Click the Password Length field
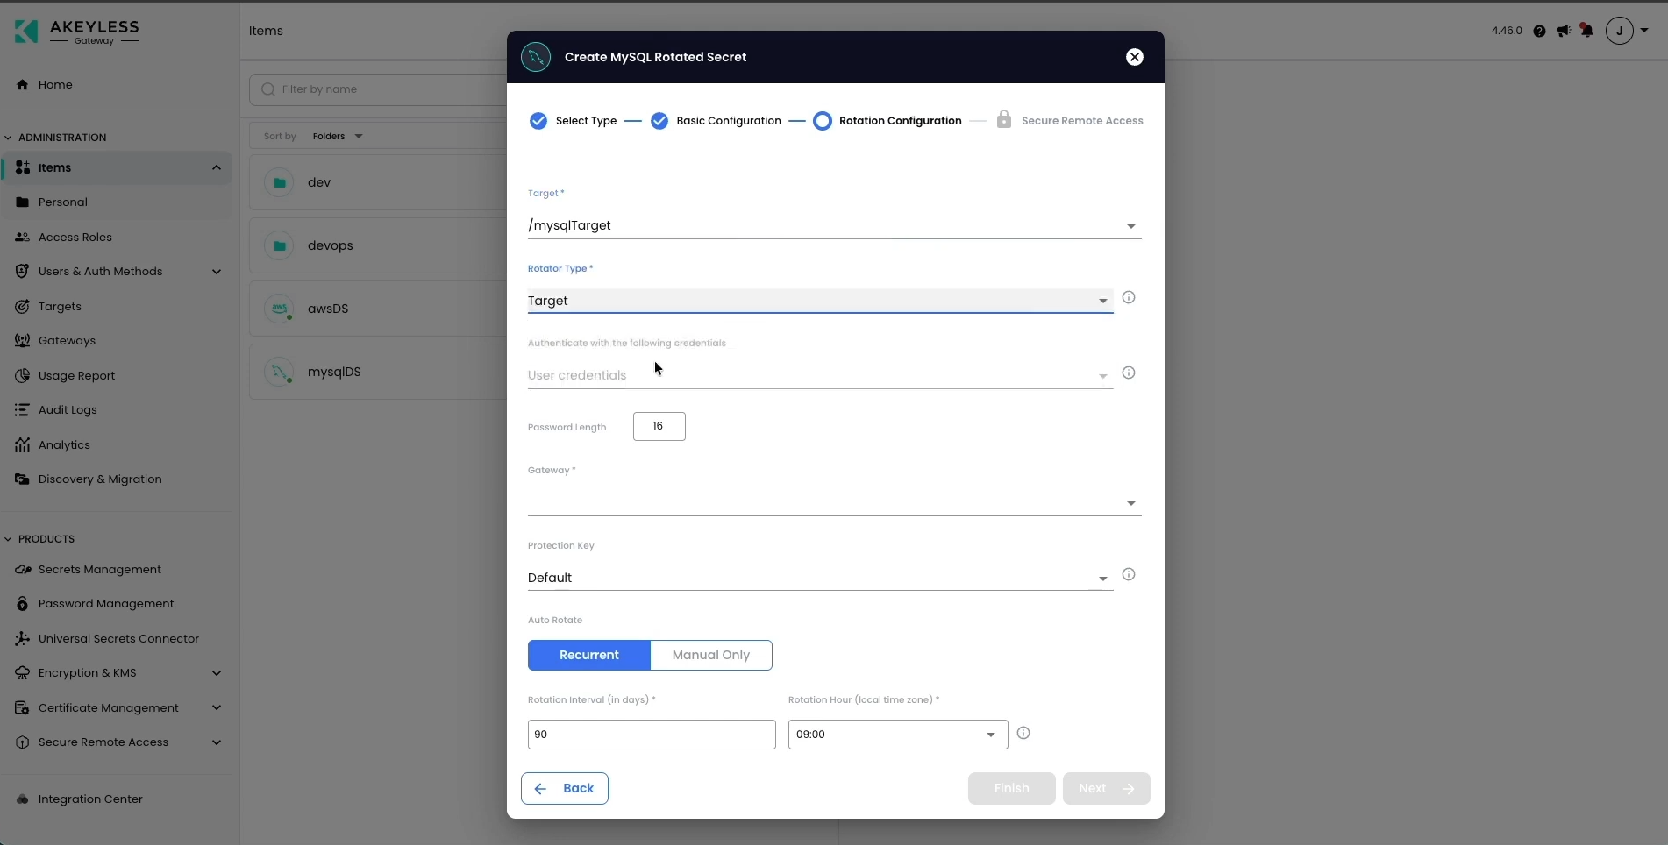The height and width of the screenshot is (845, 1668). [x=659, y=426]
